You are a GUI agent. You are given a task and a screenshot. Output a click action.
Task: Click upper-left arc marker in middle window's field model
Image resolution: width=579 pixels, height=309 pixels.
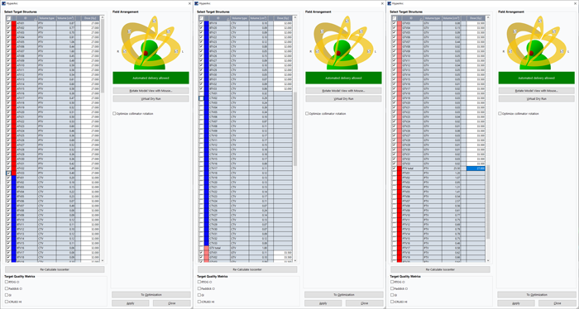coord(323,31)
